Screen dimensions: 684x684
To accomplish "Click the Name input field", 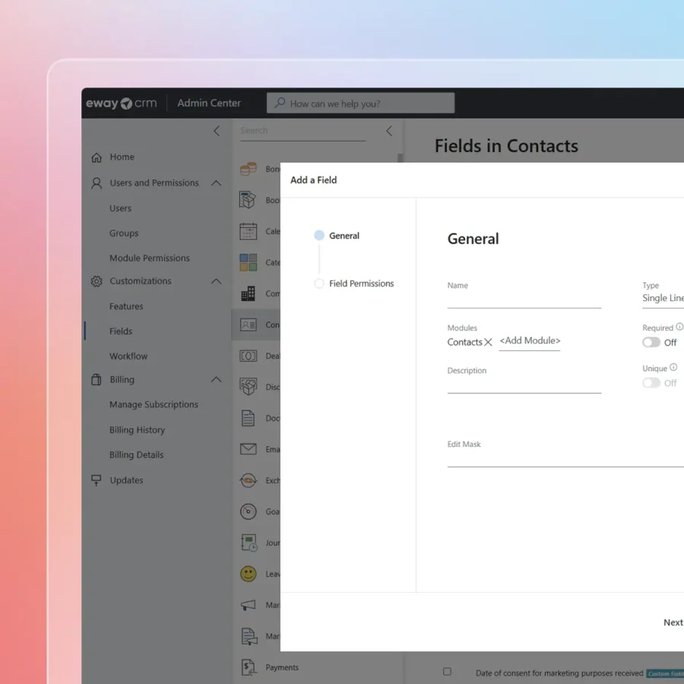I will click(524, 300).
